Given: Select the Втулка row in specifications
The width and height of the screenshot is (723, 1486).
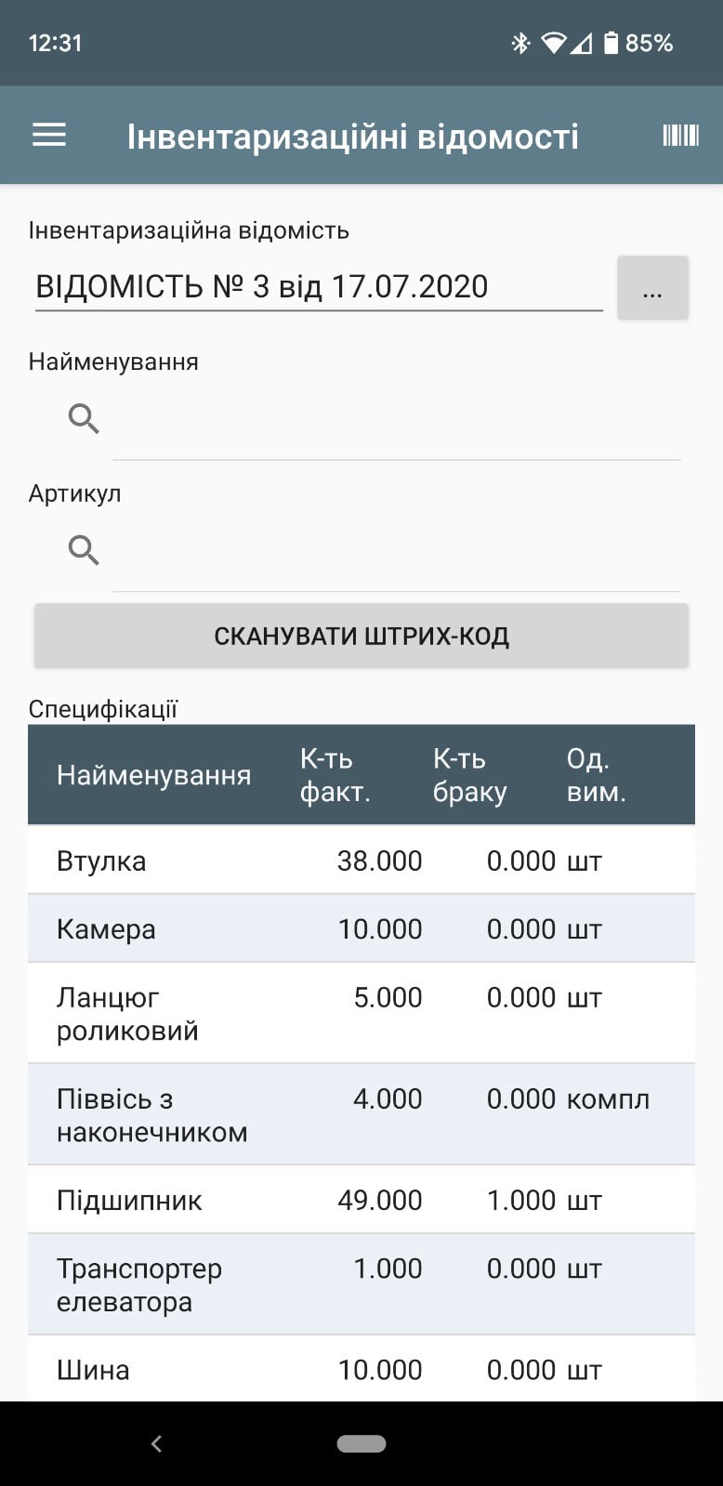Looking at the screenshot, I should 361,861.
